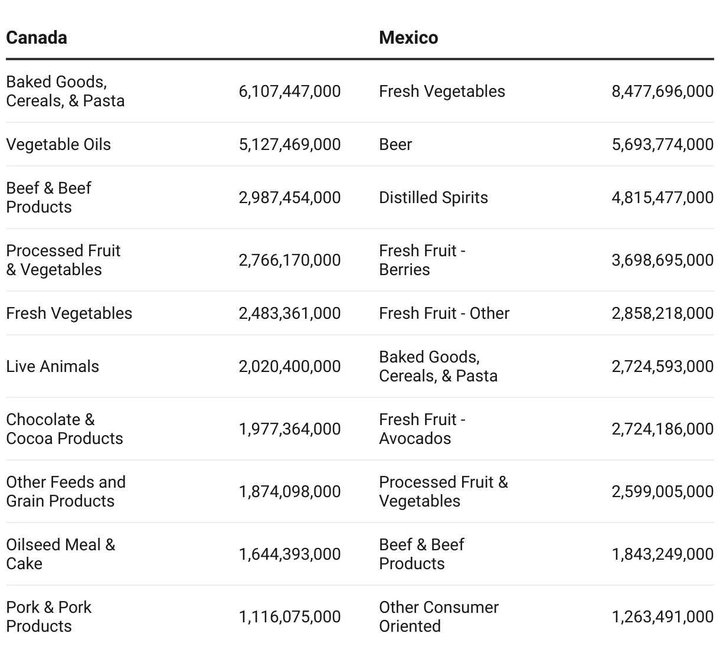Viewport: 720px width, 653px height.
Task: Click the Fresh Fruit - Avocados cell
Action: 422,429
